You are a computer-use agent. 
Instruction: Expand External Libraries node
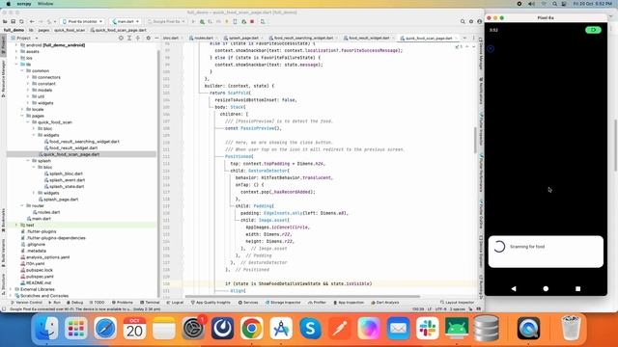(11, 289)
